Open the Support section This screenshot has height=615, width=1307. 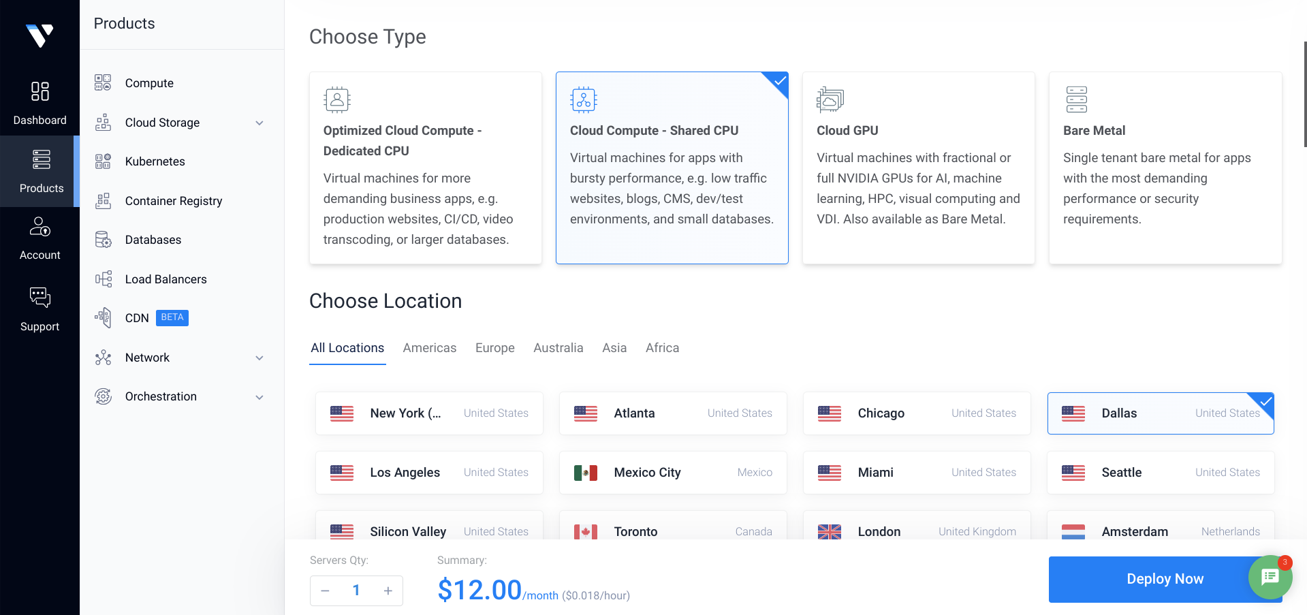click(x=40, y=309)
